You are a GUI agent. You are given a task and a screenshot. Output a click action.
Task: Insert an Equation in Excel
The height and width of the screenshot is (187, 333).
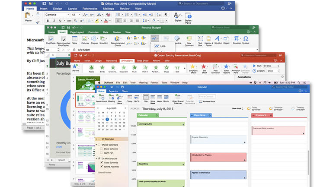tap(237, 40)
